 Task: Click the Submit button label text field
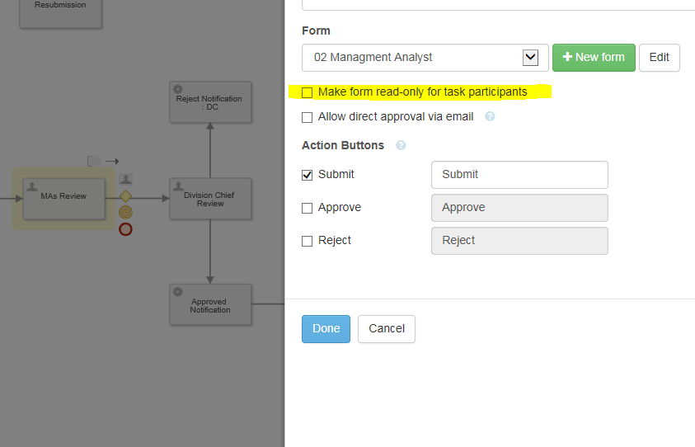click(x=519, y=175)
